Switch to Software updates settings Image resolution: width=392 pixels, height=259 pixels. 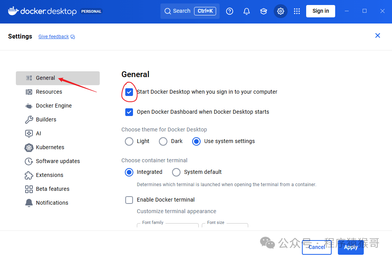tap(58, 161)
